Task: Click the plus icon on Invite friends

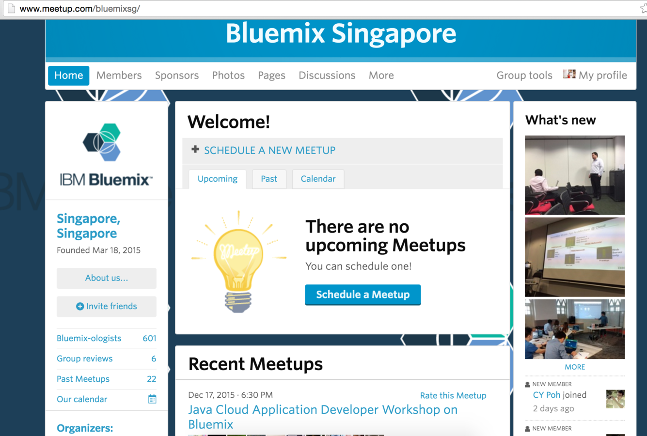Action: point(80,306)
